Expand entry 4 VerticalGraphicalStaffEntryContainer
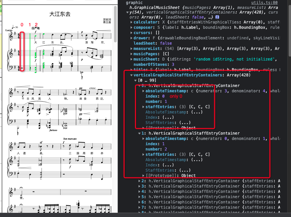 click(x=140, y=192)
